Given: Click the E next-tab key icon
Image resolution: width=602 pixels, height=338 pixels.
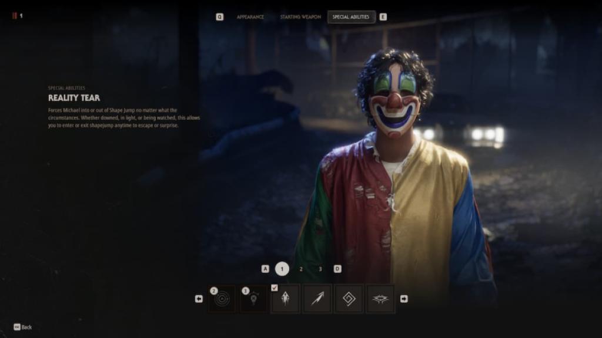Looking at the screenshot, I should (383, 17).
